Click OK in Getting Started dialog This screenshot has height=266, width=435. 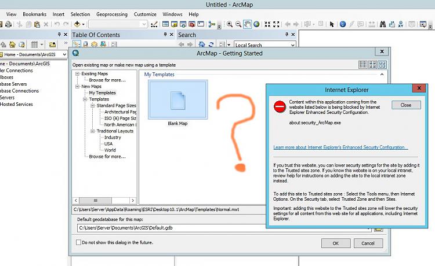(x=336, y=243)
